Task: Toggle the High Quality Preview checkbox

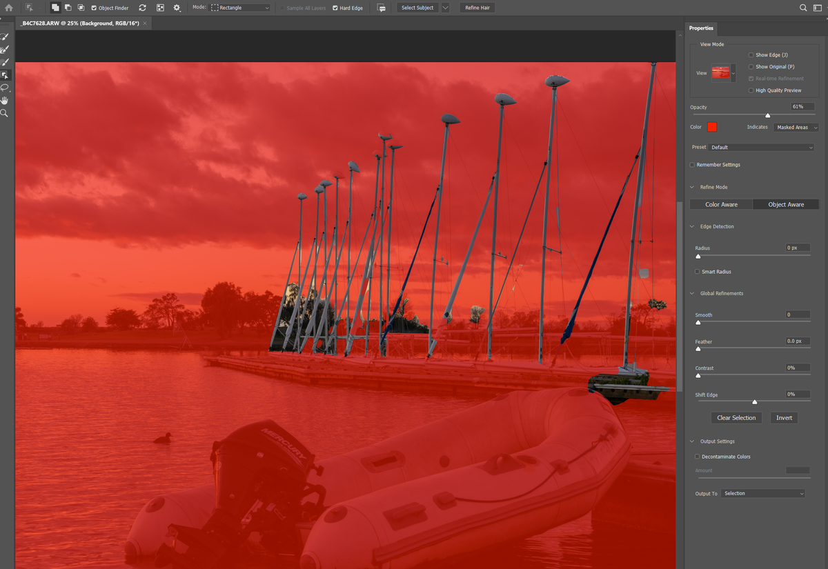Action: pyautogui.click(x=751, y=90)
